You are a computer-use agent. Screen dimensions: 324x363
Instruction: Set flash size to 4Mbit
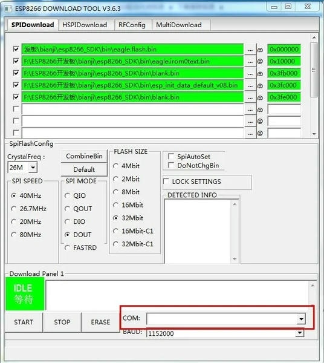click(x=115, y=166)
